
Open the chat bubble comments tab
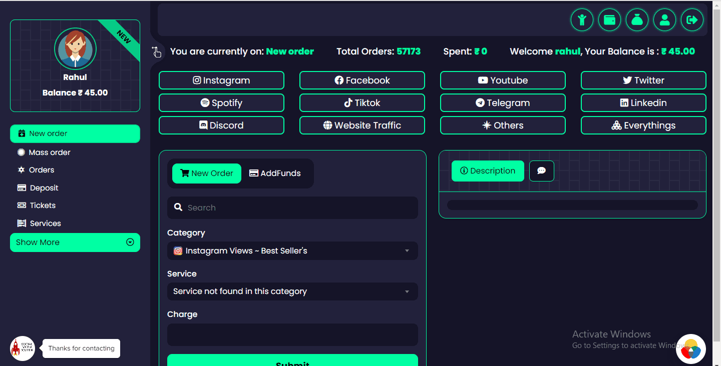pyautogui.click(x=542, y=171)
